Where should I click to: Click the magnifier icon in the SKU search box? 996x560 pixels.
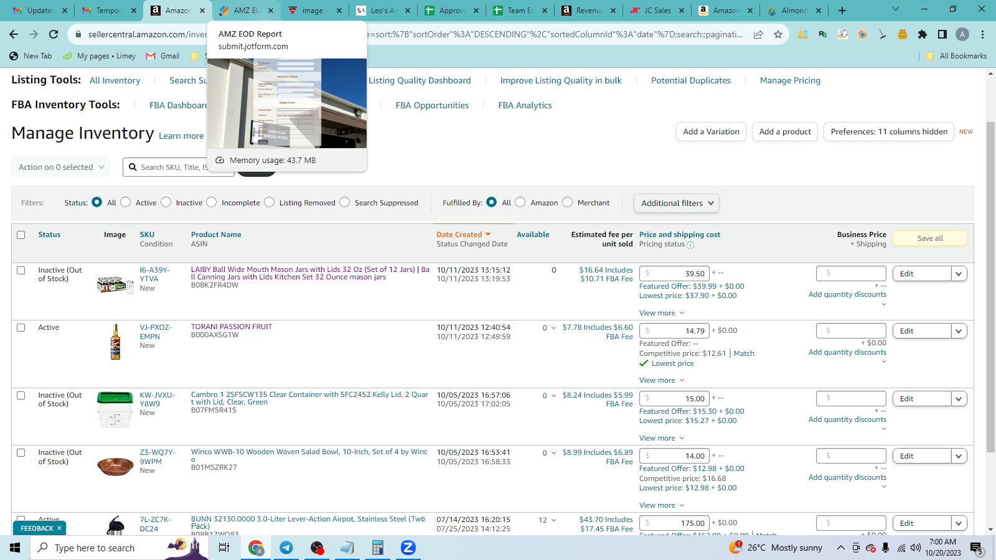tap(133, 167)
